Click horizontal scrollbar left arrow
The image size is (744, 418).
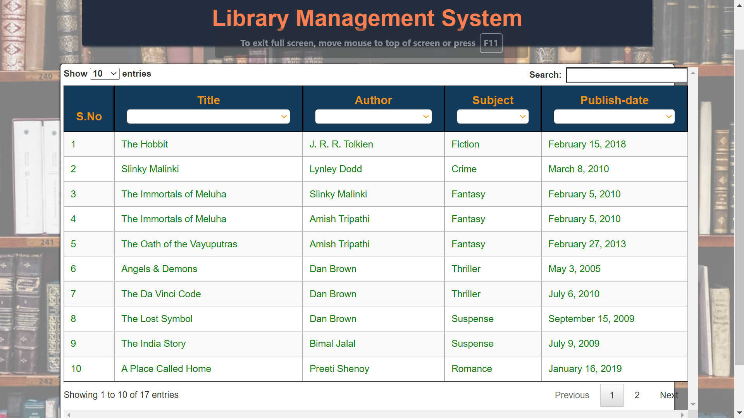(x=69, y=415)
